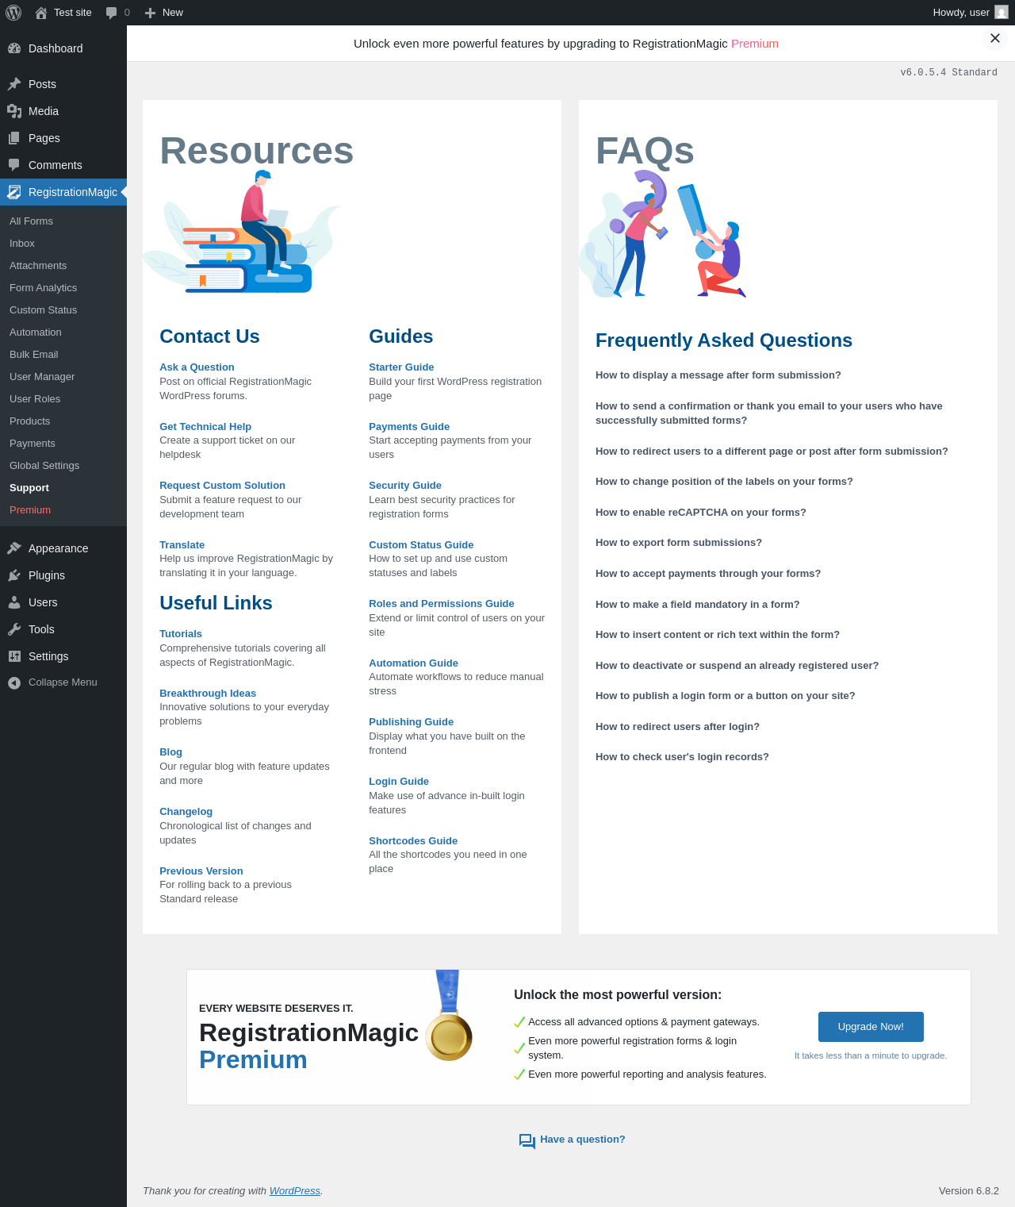Screen dimensions: 1015x1207
Task: Click the Appearance paintbrush icon
Action: tap(14, 548)
